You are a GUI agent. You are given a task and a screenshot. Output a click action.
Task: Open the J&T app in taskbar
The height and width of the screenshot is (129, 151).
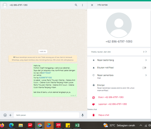tap(30, 125)
